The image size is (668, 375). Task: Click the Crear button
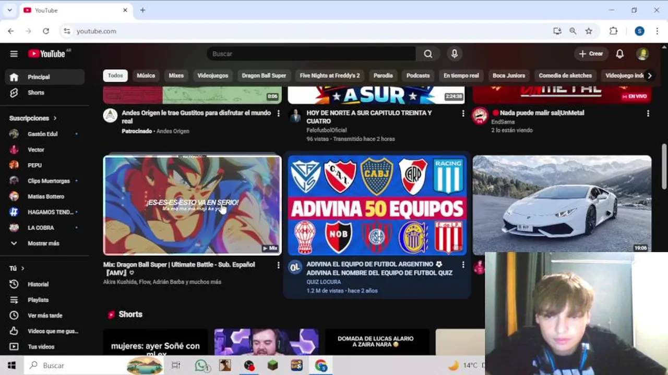coord(591,54)
